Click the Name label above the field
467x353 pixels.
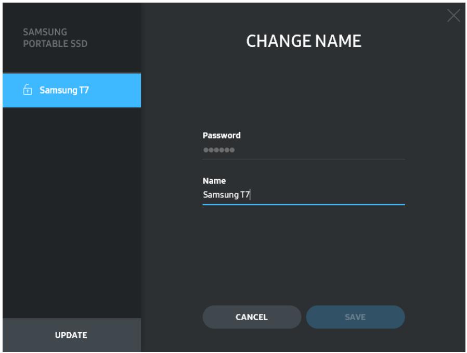pos(214,181)
